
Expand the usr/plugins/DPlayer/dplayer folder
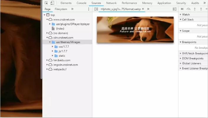(50, 24)
